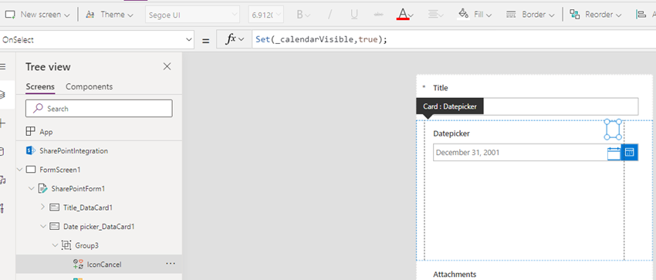The image size is (656, 280).
Task: Click the blue calendar button
Action: 630,153
